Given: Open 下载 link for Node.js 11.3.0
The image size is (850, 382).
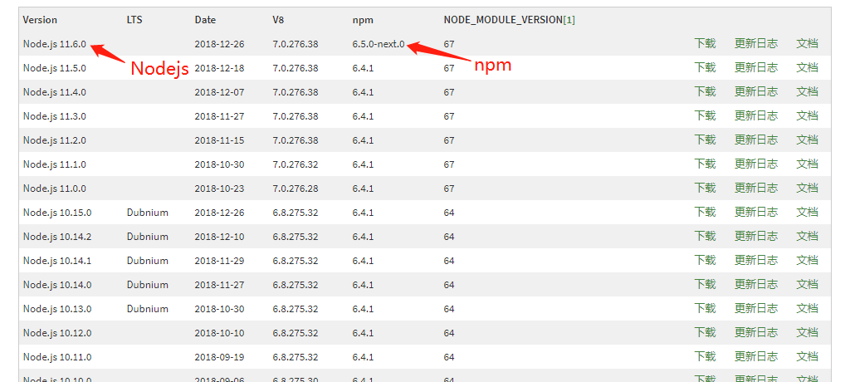Looking at the screenshot, I should 705,116.
